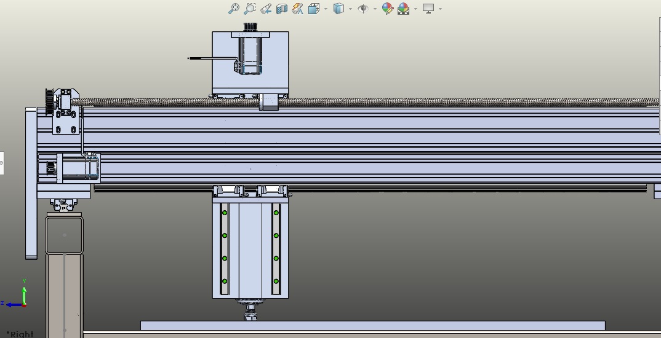661x338 pixels.
Task: Activate the Zoom to Area tool
Action: point(250,9)
